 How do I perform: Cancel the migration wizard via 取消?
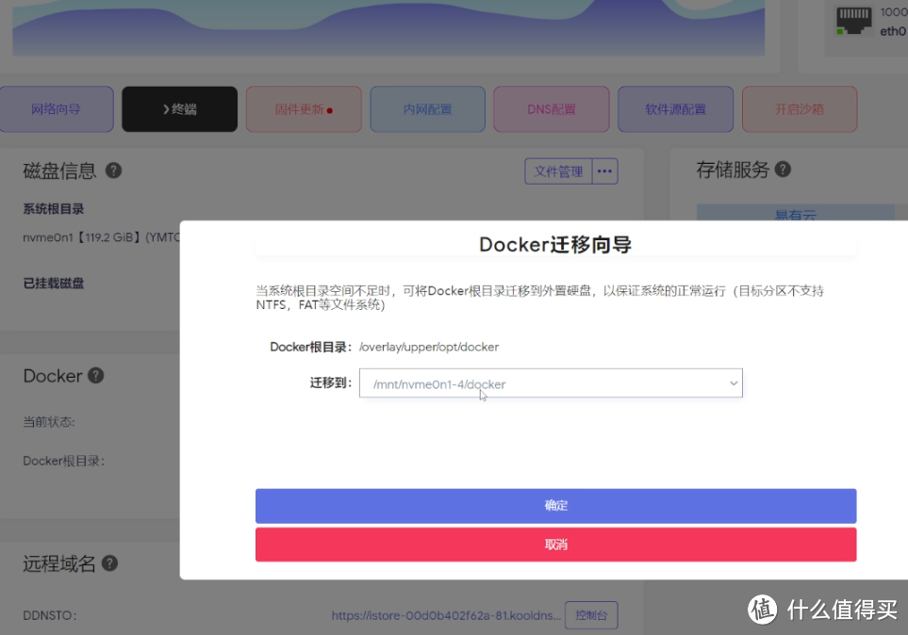555,545
